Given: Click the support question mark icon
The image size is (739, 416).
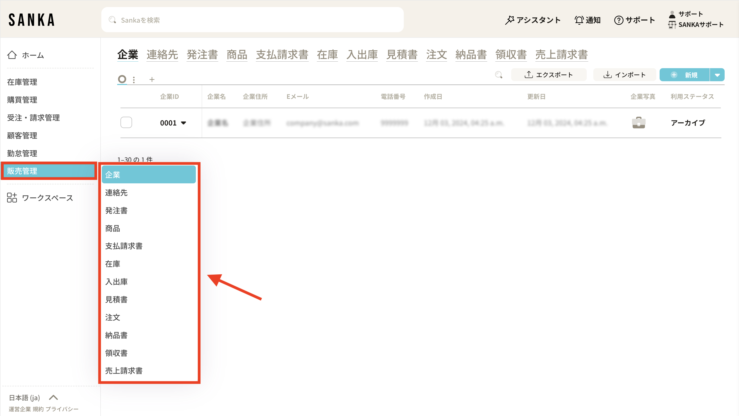Looking at the screenshot, I should (x=619, y=20).
